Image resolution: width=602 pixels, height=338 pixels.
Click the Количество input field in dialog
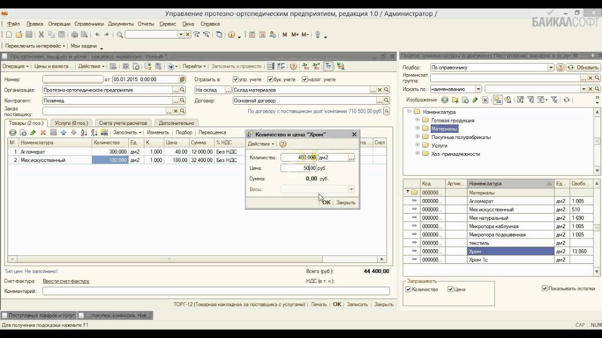[299, 158]
